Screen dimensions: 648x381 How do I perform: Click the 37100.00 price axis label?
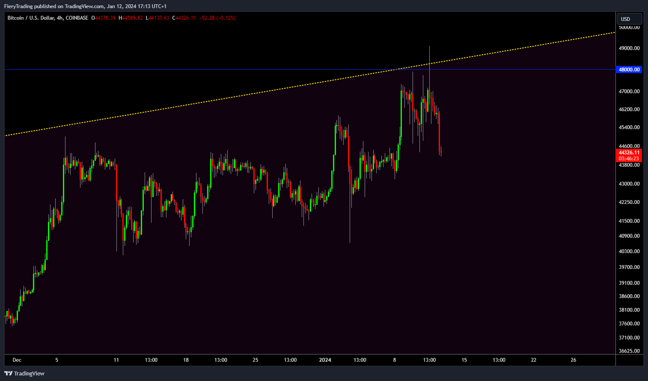point(629,338)
